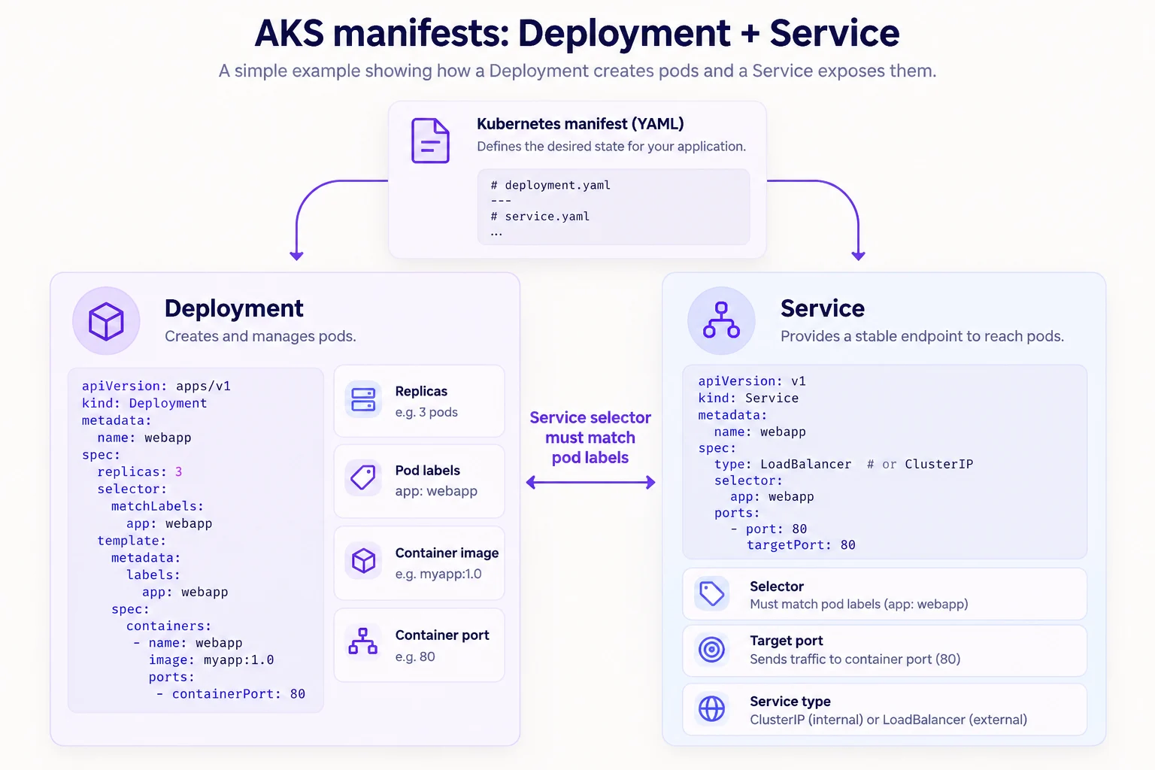This screenshot has height=770, width=1155.
Task: Click 'Must match pod labels (app: webapp)' text
Action: 859,604
